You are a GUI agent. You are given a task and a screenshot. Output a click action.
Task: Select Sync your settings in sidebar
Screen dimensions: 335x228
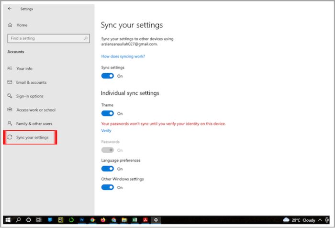[32, 137]
